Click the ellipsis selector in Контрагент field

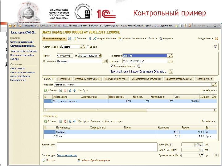coord(169,56)
